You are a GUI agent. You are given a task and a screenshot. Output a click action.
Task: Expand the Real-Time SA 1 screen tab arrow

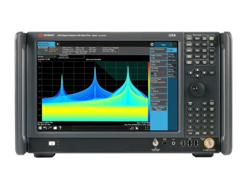click(54, 44)
